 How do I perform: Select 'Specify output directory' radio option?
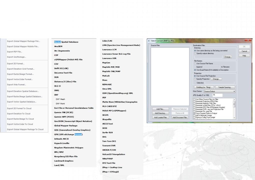coord(195,53)
